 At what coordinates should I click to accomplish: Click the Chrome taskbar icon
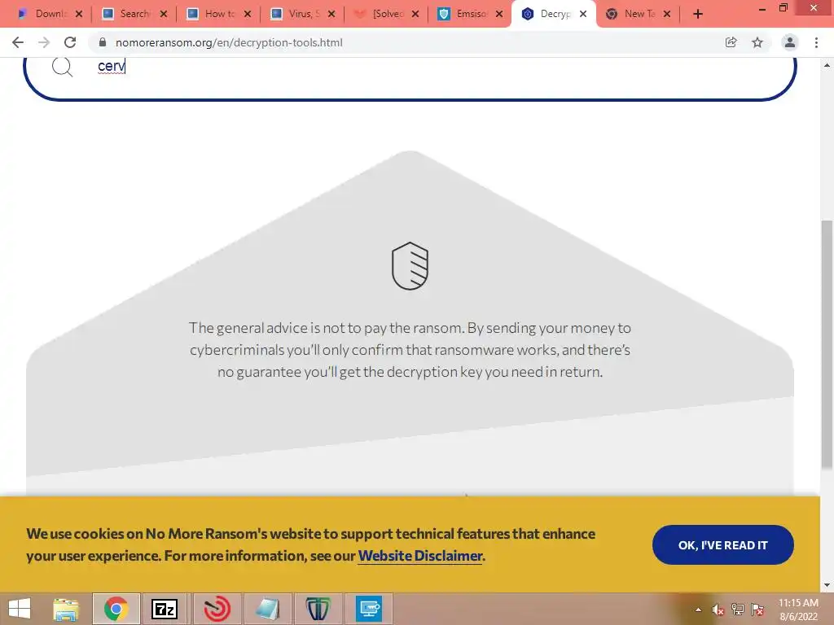coord(116,609)
